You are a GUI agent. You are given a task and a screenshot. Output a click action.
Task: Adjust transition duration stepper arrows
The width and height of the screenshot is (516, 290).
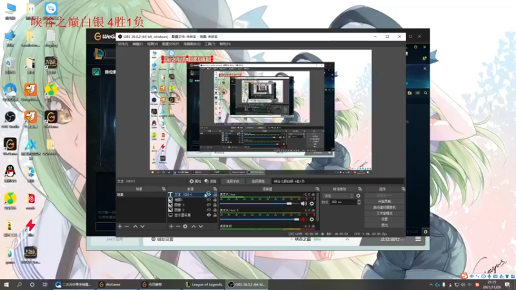pyautogui.click(x=359, y=202)
